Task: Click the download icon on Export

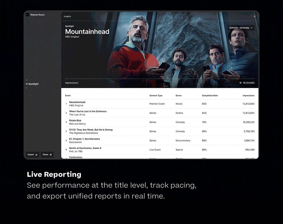Action: point(36,155)
